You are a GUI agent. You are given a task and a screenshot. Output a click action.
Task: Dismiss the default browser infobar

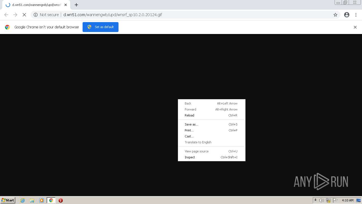coord(355,27)
